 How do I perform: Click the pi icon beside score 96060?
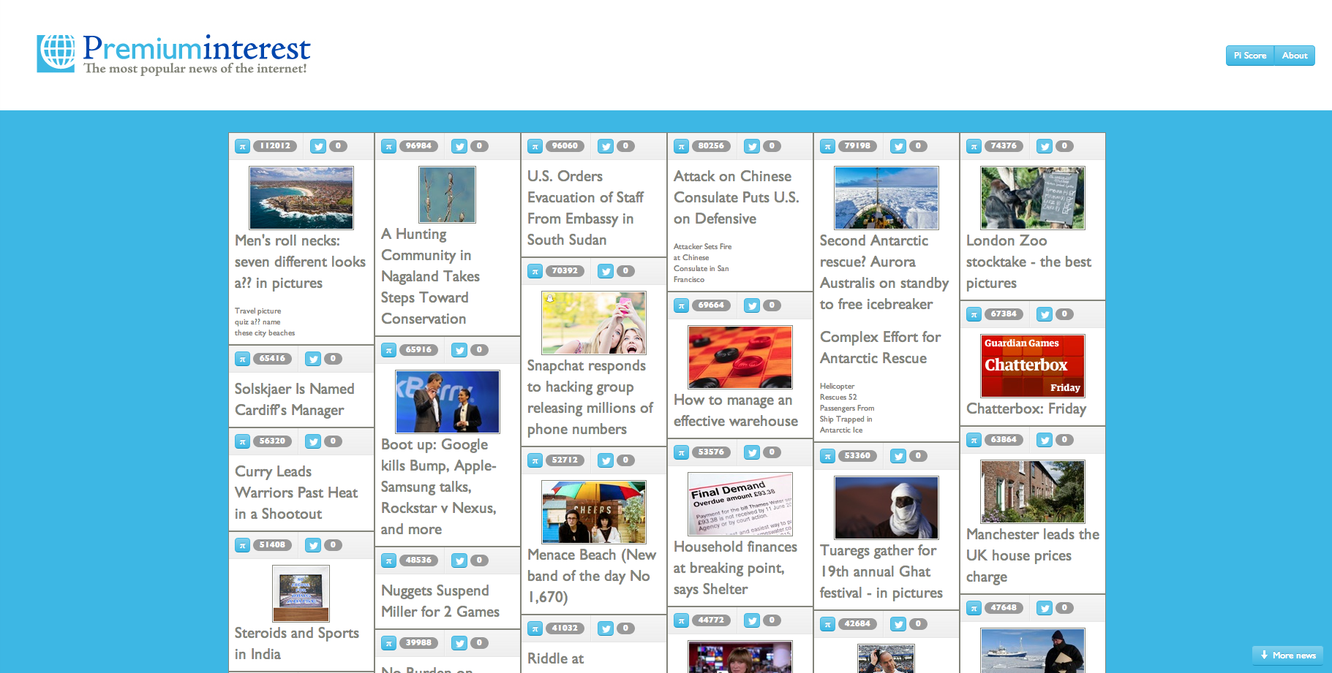tap(535, 146)
